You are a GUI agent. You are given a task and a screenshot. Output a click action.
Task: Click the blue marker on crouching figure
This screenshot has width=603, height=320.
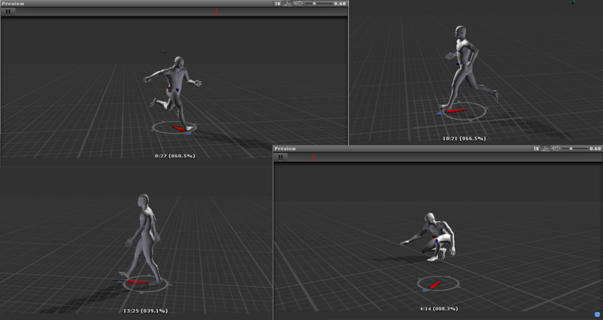(437, 241)
